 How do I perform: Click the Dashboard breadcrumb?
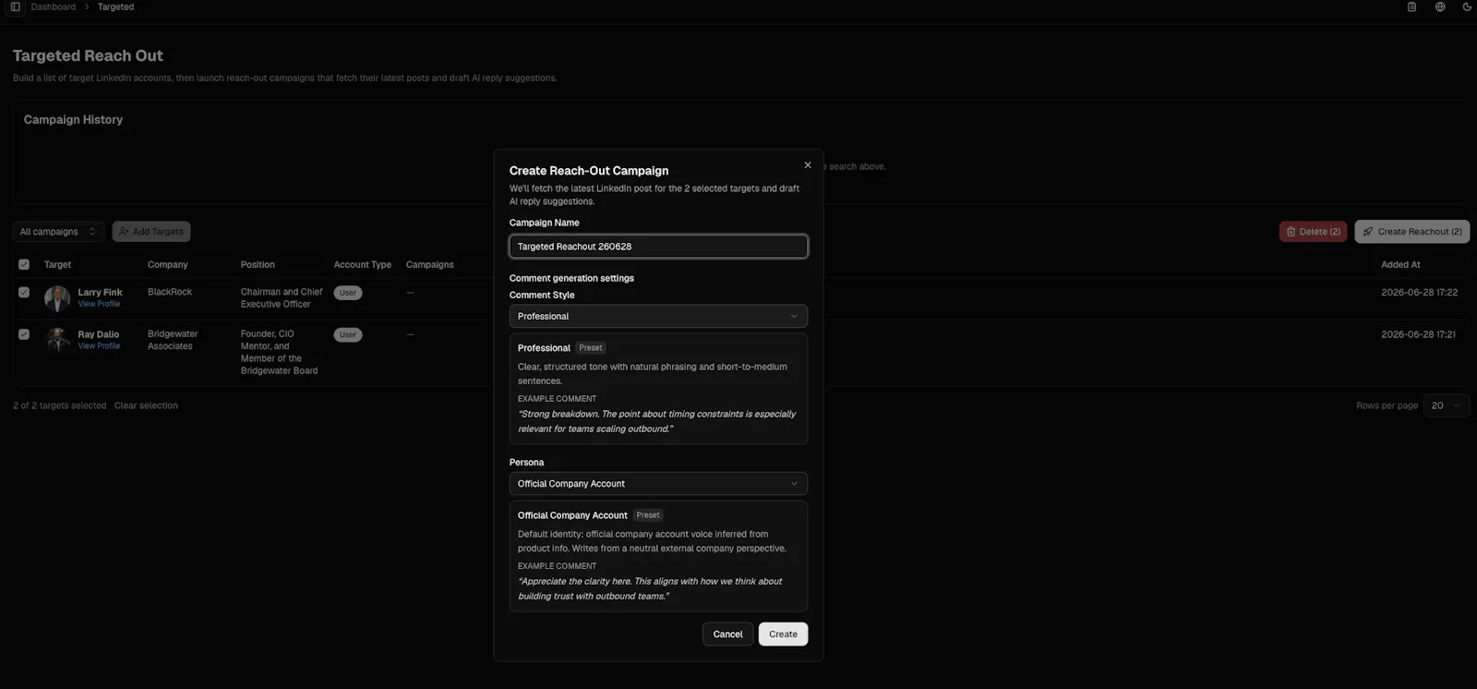tap(54, 6)
